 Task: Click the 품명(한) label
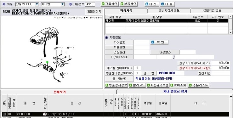point(119,79)
